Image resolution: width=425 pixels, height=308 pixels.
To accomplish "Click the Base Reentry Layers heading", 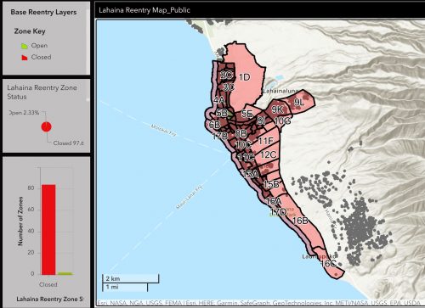I will pyautogui.click(x=43, y=12).
